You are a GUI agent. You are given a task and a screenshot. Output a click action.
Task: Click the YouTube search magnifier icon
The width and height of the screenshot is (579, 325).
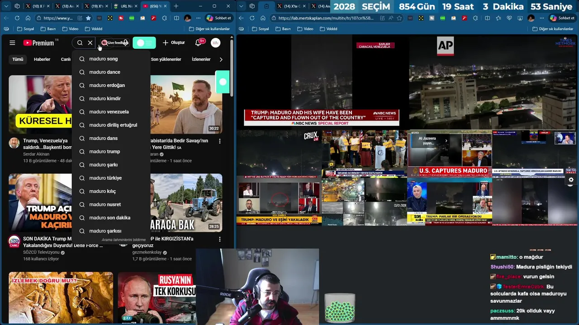point(80,43)
